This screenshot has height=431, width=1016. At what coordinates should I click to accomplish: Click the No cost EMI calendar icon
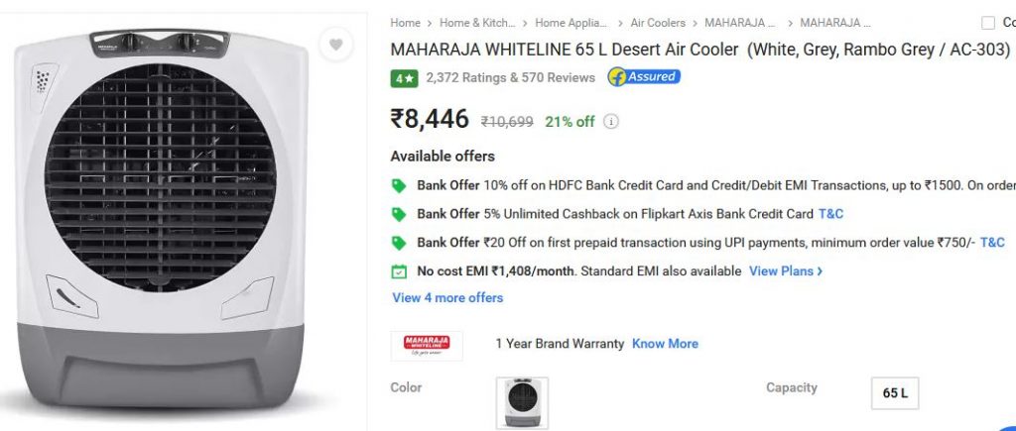[x=399, y=271]
